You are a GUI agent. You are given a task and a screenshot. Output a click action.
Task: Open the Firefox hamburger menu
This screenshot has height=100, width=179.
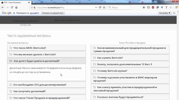[176, 7]
